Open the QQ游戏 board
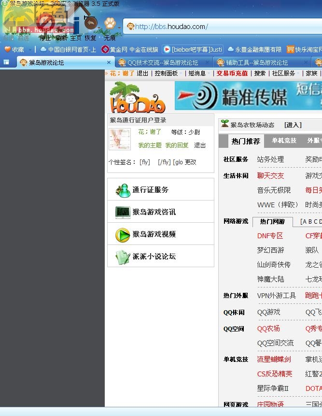Screen dimensions: 322x416 tap(268, 312)
